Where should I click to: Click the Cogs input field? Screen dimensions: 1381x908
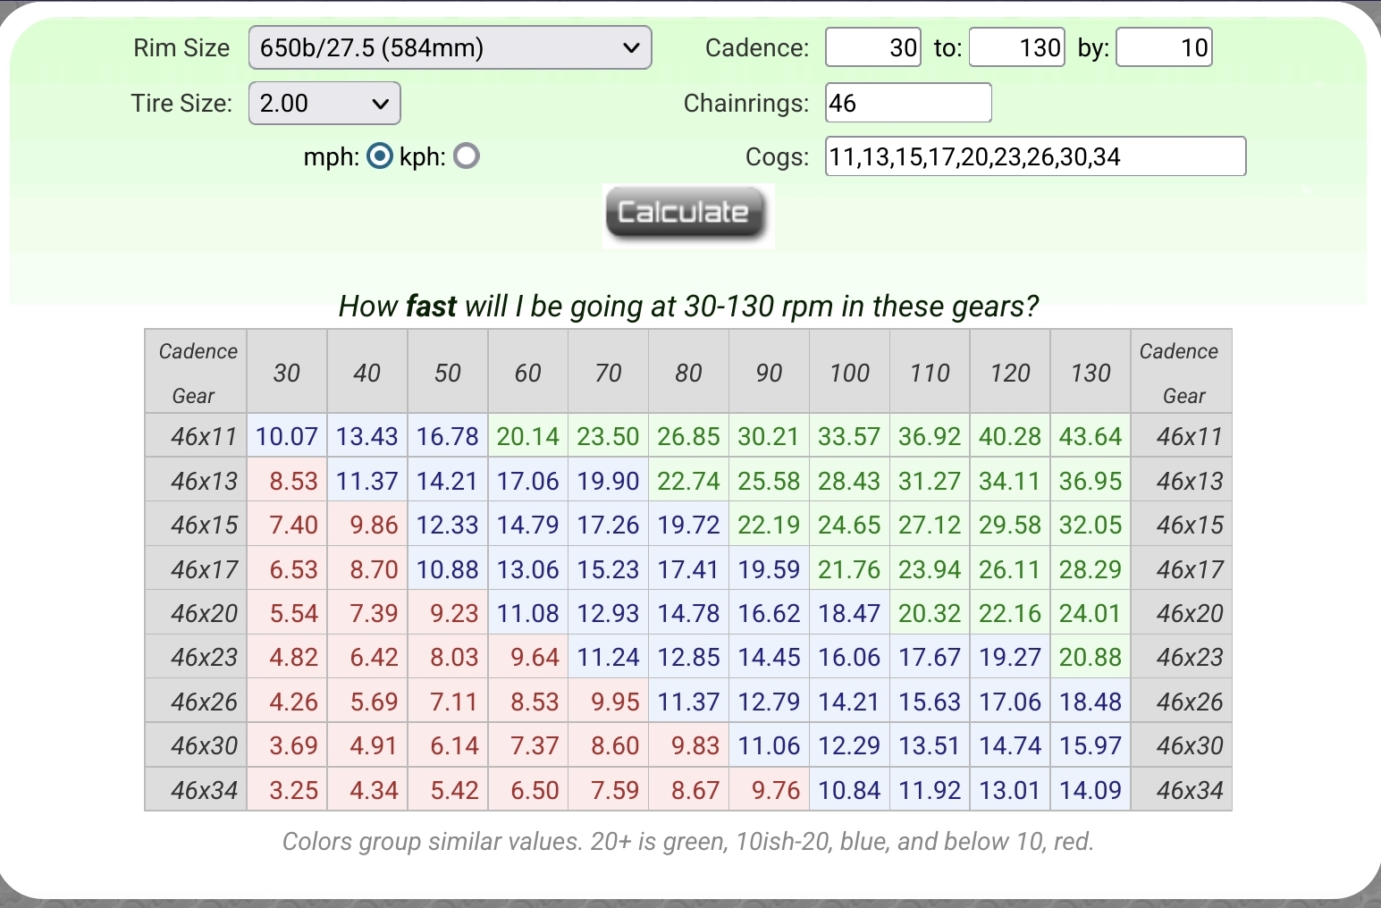coord(1034,156)
